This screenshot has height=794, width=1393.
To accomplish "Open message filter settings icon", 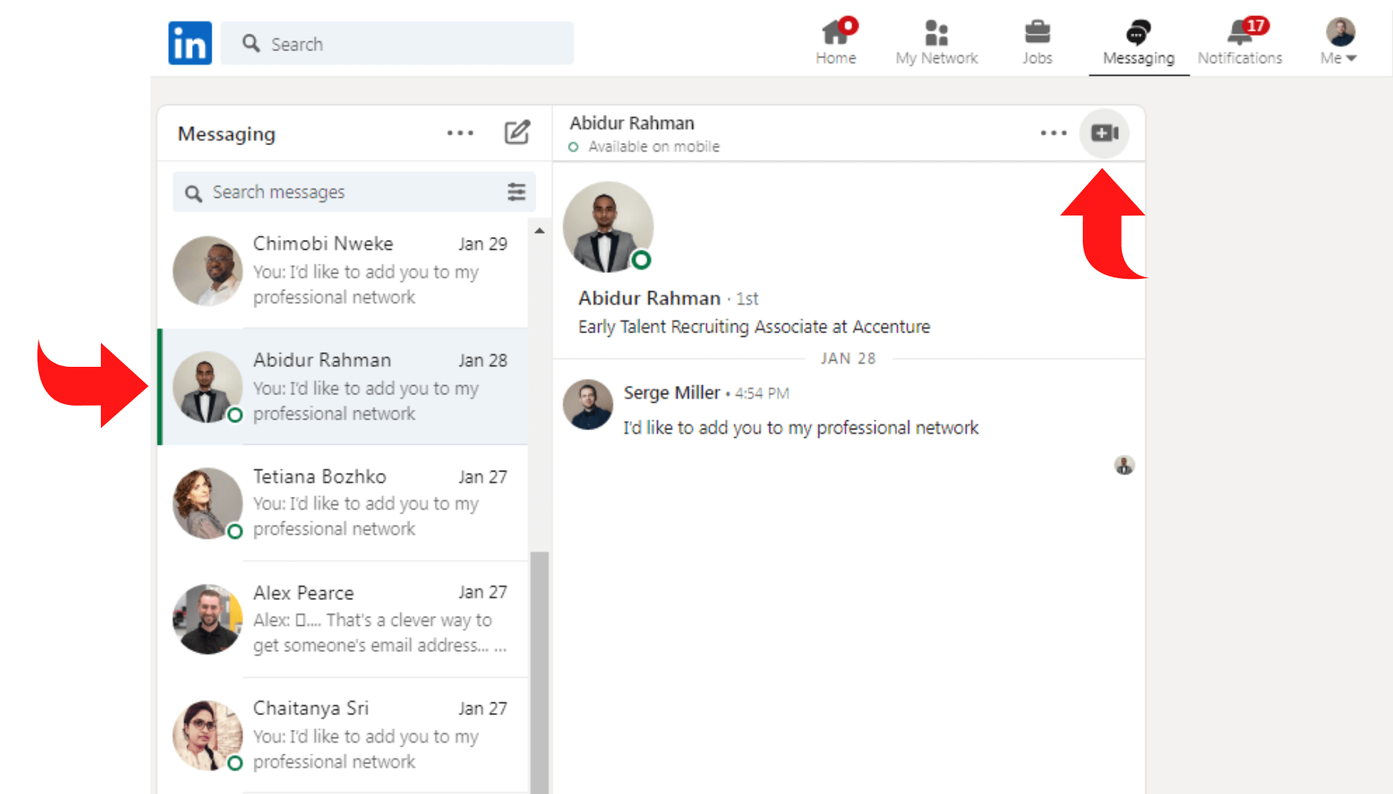I will click(517, 192).
